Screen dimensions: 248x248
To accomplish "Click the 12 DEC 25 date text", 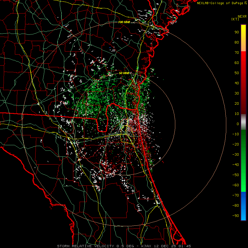I will (x=165, y=246).
